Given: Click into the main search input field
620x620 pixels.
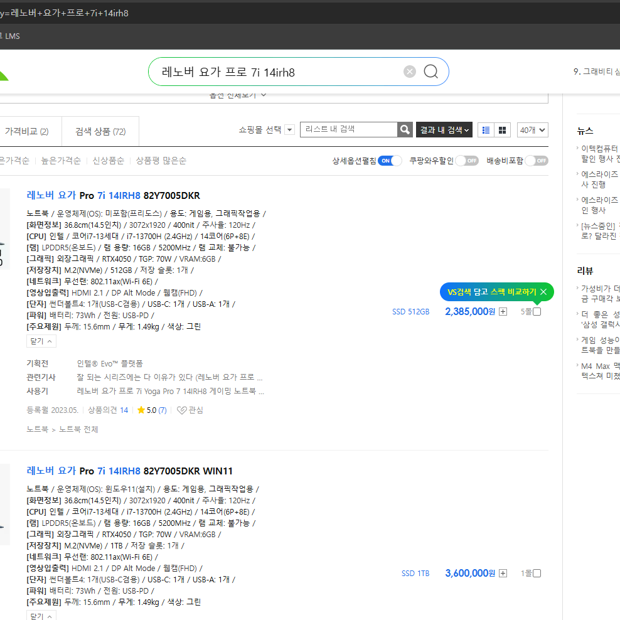Looking at the screenshot, I should (x=277, y=72).
